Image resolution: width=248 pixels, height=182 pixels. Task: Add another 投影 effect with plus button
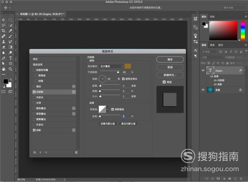(x=74, y=130)
